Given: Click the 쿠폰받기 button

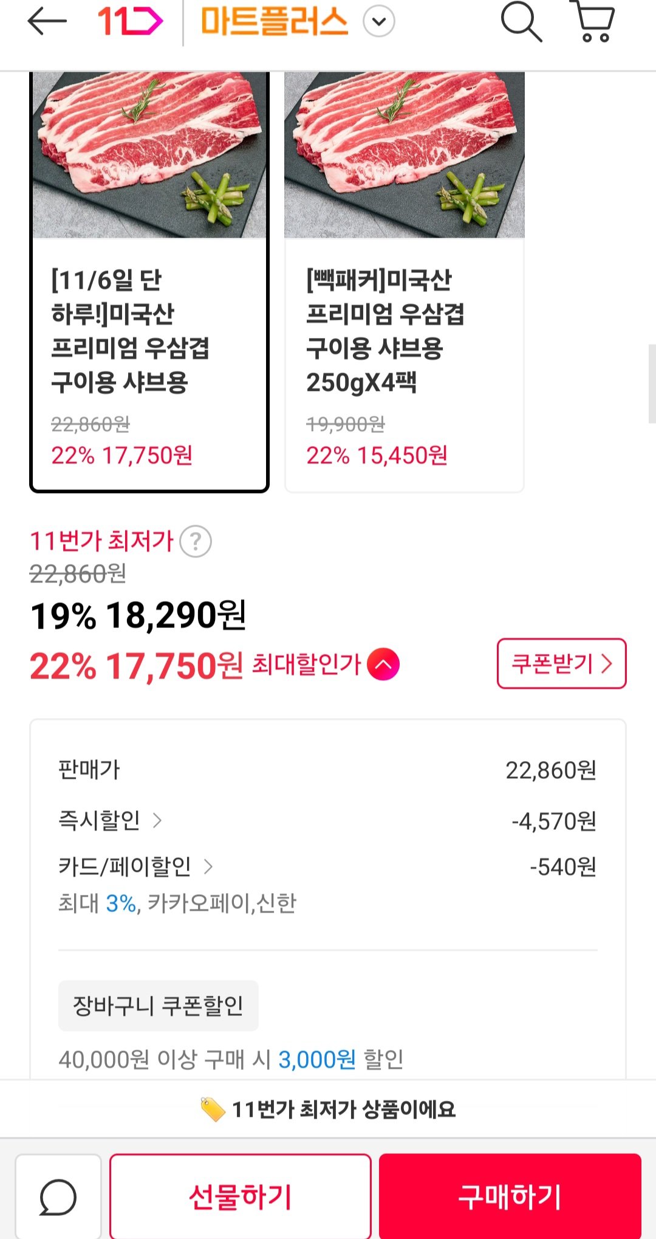Looking at the screenshot, I should pyautogui.click(x=561, y=663).
